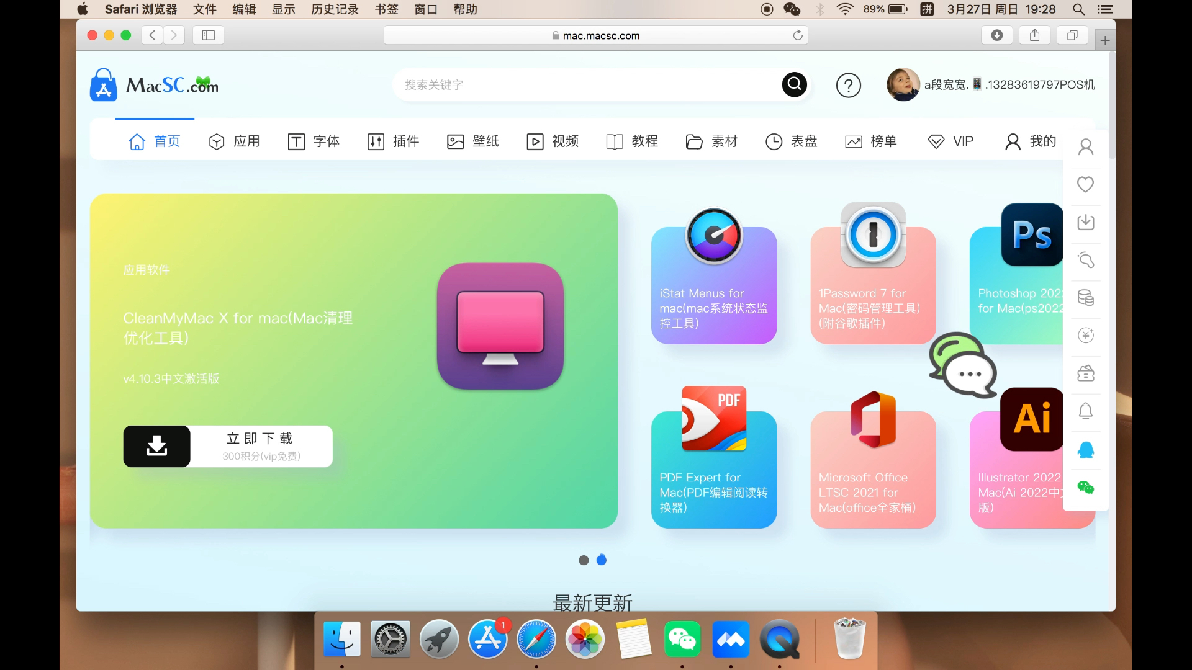
Task: Click the QQ penguin icon in sidebar
Action: 1085,449
